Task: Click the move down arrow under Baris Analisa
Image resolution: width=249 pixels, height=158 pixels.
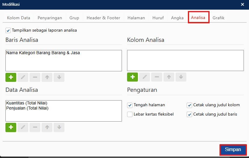Action: point(59,77)
